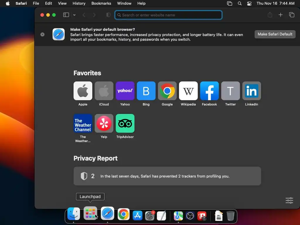This screenshot has width=300, height=225.
Task: Click the Share toolbar button
Action: pos(270,15)
